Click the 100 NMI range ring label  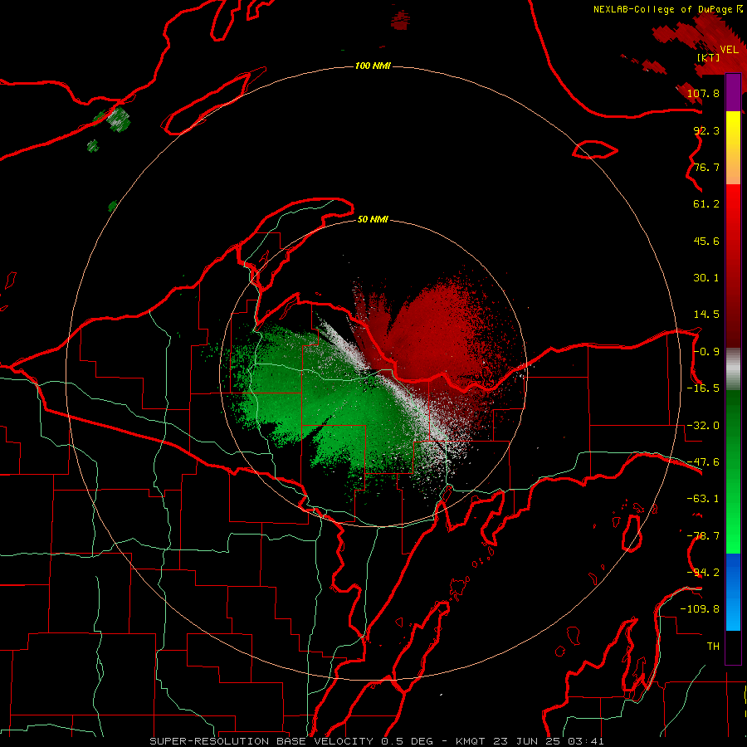(x=373, y=66)
